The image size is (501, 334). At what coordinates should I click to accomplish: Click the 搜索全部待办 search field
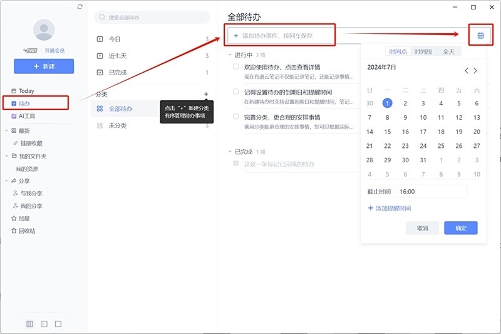(152, 18)
